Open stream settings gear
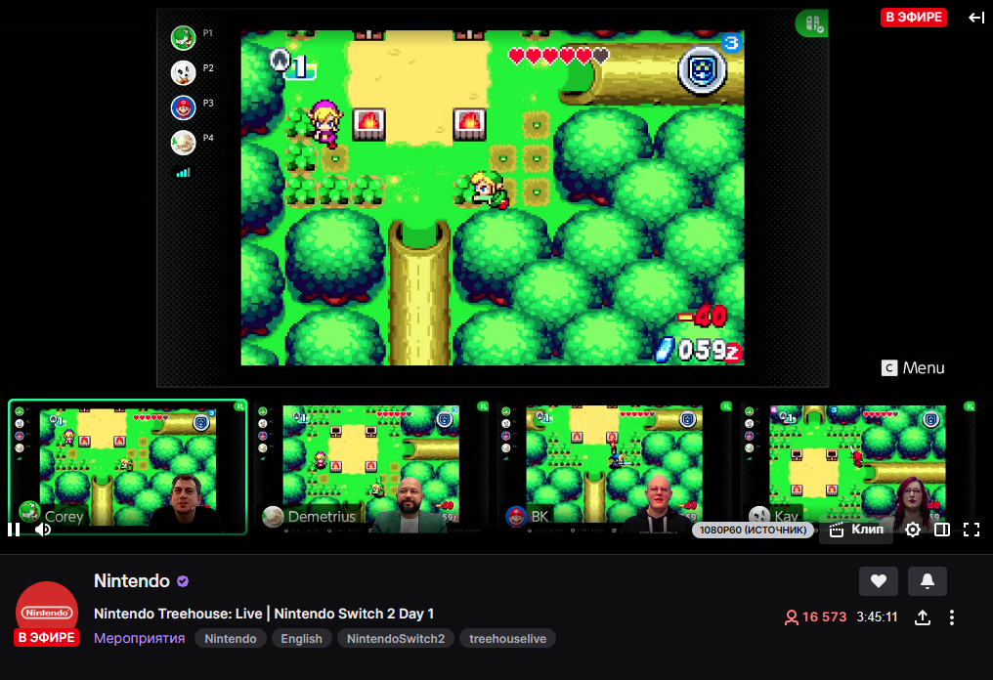The height and width of the screenshot is (680, 993). point(913,530)
